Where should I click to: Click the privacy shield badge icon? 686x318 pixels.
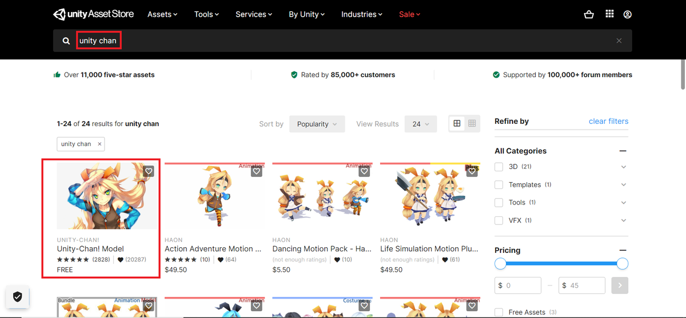tap(18, 296)
